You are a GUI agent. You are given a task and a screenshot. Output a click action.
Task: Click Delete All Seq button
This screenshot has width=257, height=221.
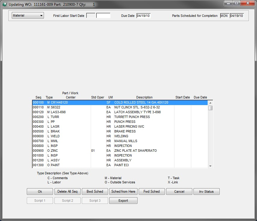[67, 191]
